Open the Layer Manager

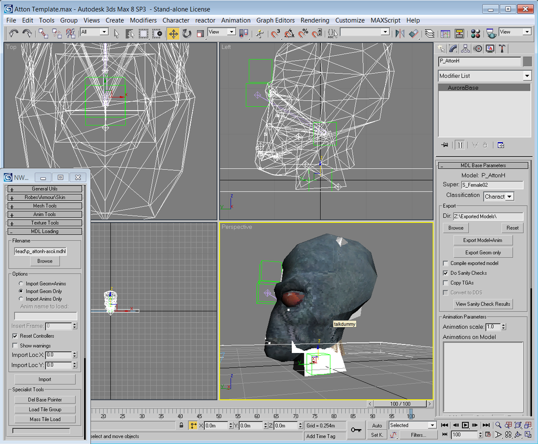430,33
